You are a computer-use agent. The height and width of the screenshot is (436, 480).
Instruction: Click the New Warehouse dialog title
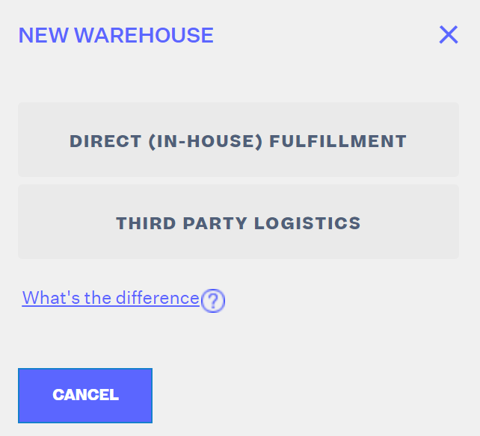(116, 35)
